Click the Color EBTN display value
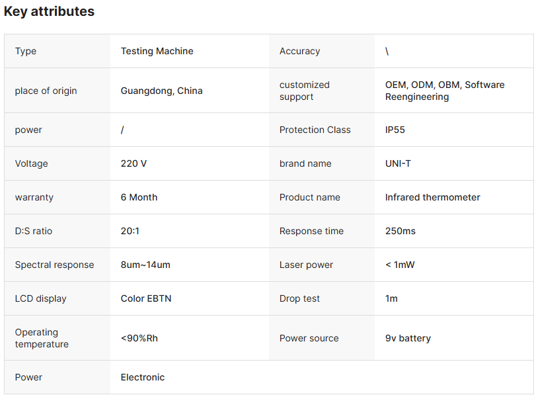The image size is (534, 395). tap(146, 298)
